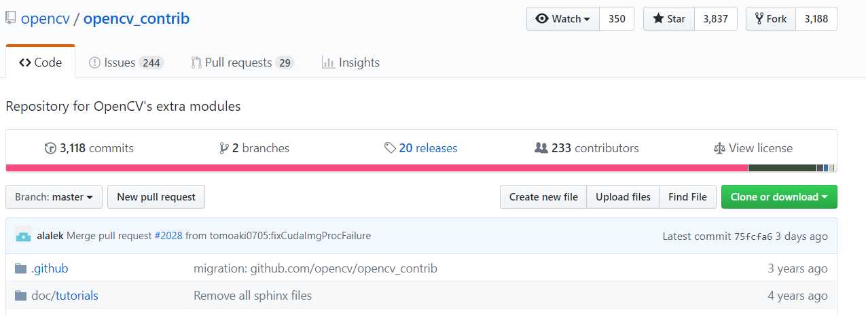
Task: Open pull request #2028 link
Action: click(x=168, y=236)
